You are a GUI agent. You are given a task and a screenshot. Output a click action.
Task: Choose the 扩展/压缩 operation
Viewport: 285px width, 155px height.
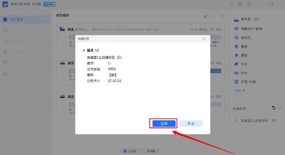pos(245,82)
